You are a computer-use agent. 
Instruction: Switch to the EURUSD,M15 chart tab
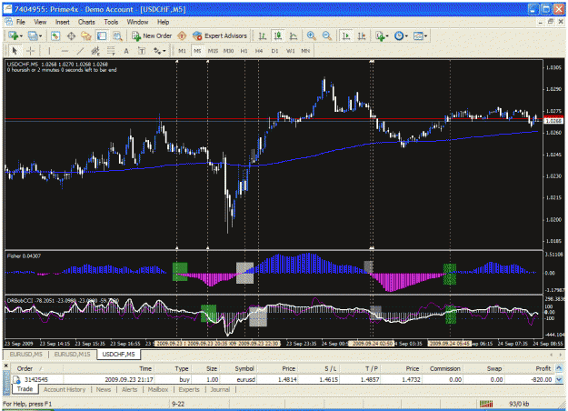(x=72, y=354)
